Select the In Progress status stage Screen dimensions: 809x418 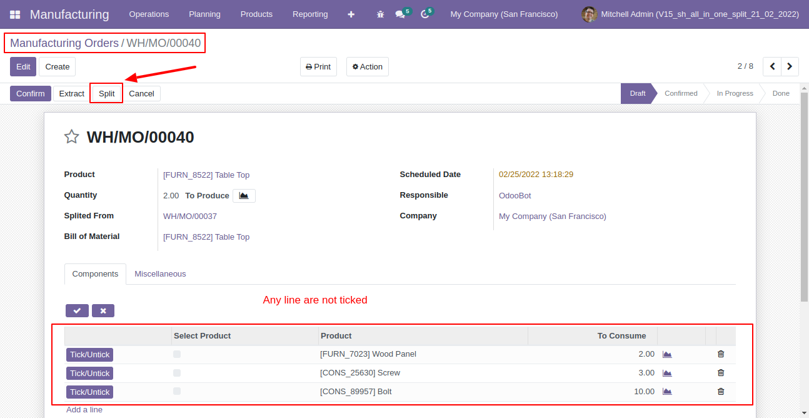point(735,93)
